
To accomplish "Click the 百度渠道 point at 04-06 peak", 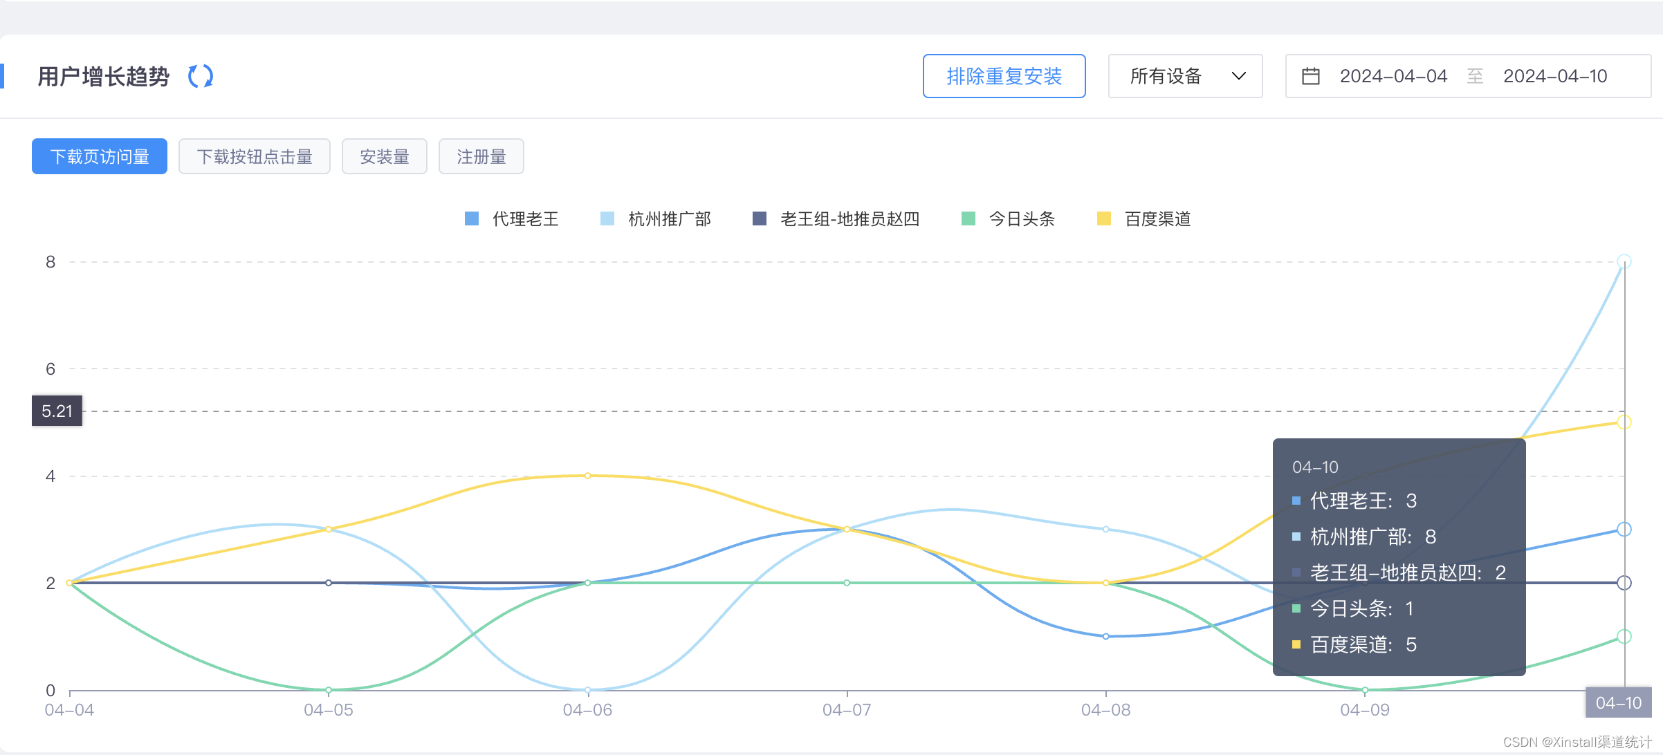I will (587, 476).
